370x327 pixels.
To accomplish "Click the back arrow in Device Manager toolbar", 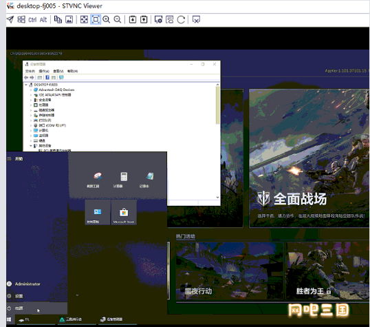I will click(x=26, y=78).
